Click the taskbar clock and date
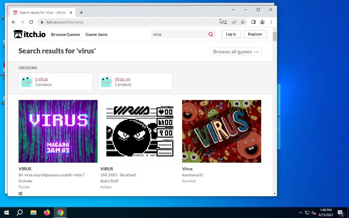 pos(326,213)
